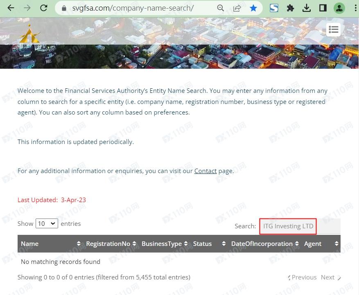This screenshot has height=295, width=359.
Task: Open the Extensions puzzle piece icon
Action: (290, 8)
